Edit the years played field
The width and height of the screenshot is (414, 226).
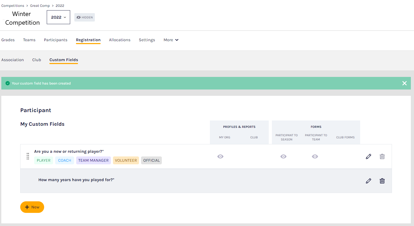(x=368, y=181)
